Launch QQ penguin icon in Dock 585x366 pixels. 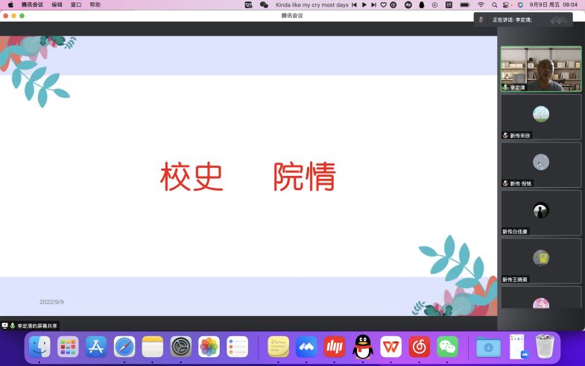click(x=363, y=347)
